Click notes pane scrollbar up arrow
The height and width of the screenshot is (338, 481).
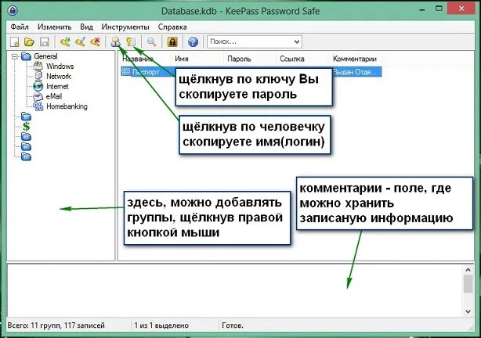[468, 270]
